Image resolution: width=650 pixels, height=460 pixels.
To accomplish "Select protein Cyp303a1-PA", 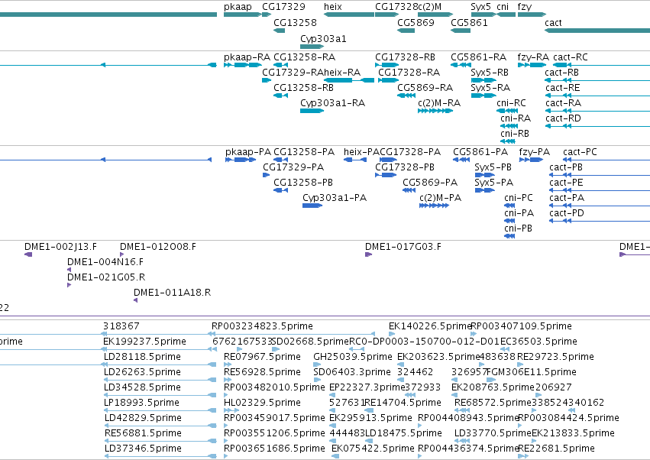I will pyautogui.click(x=335, y=198).
